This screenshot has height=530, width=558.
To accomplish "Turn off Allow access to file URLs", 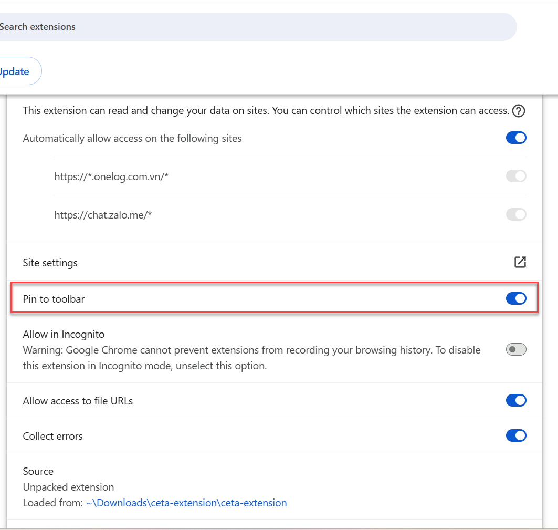I will (515, 400).
